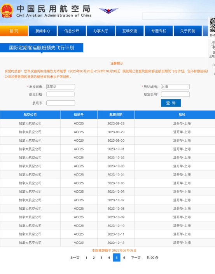This screenshot has width=215, height=274.
Task: Click the CAAC winged star logo
Action: pyautogui.click(x=108, y=11)
